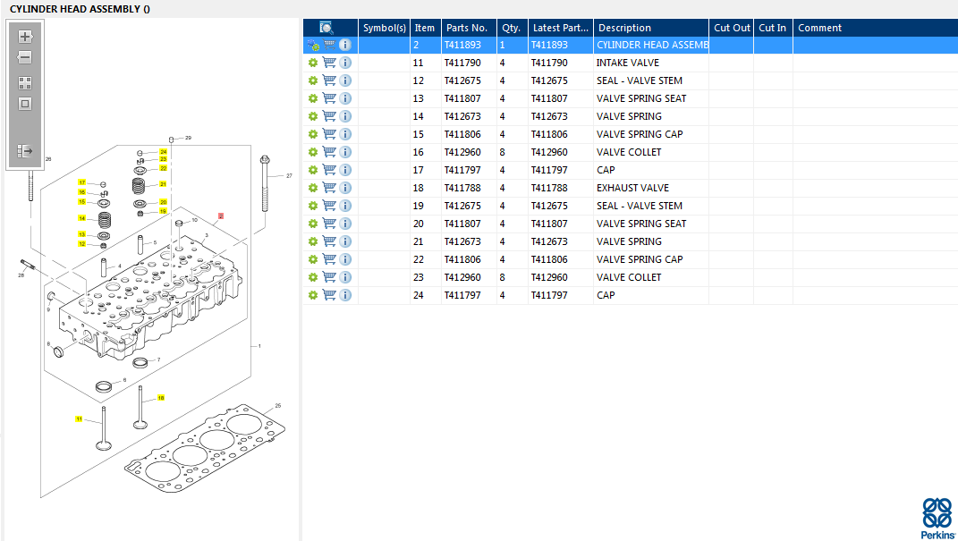The image size is (958, 541).
Task: Select yellow callout 11 in the diagram
Action: 79,418
